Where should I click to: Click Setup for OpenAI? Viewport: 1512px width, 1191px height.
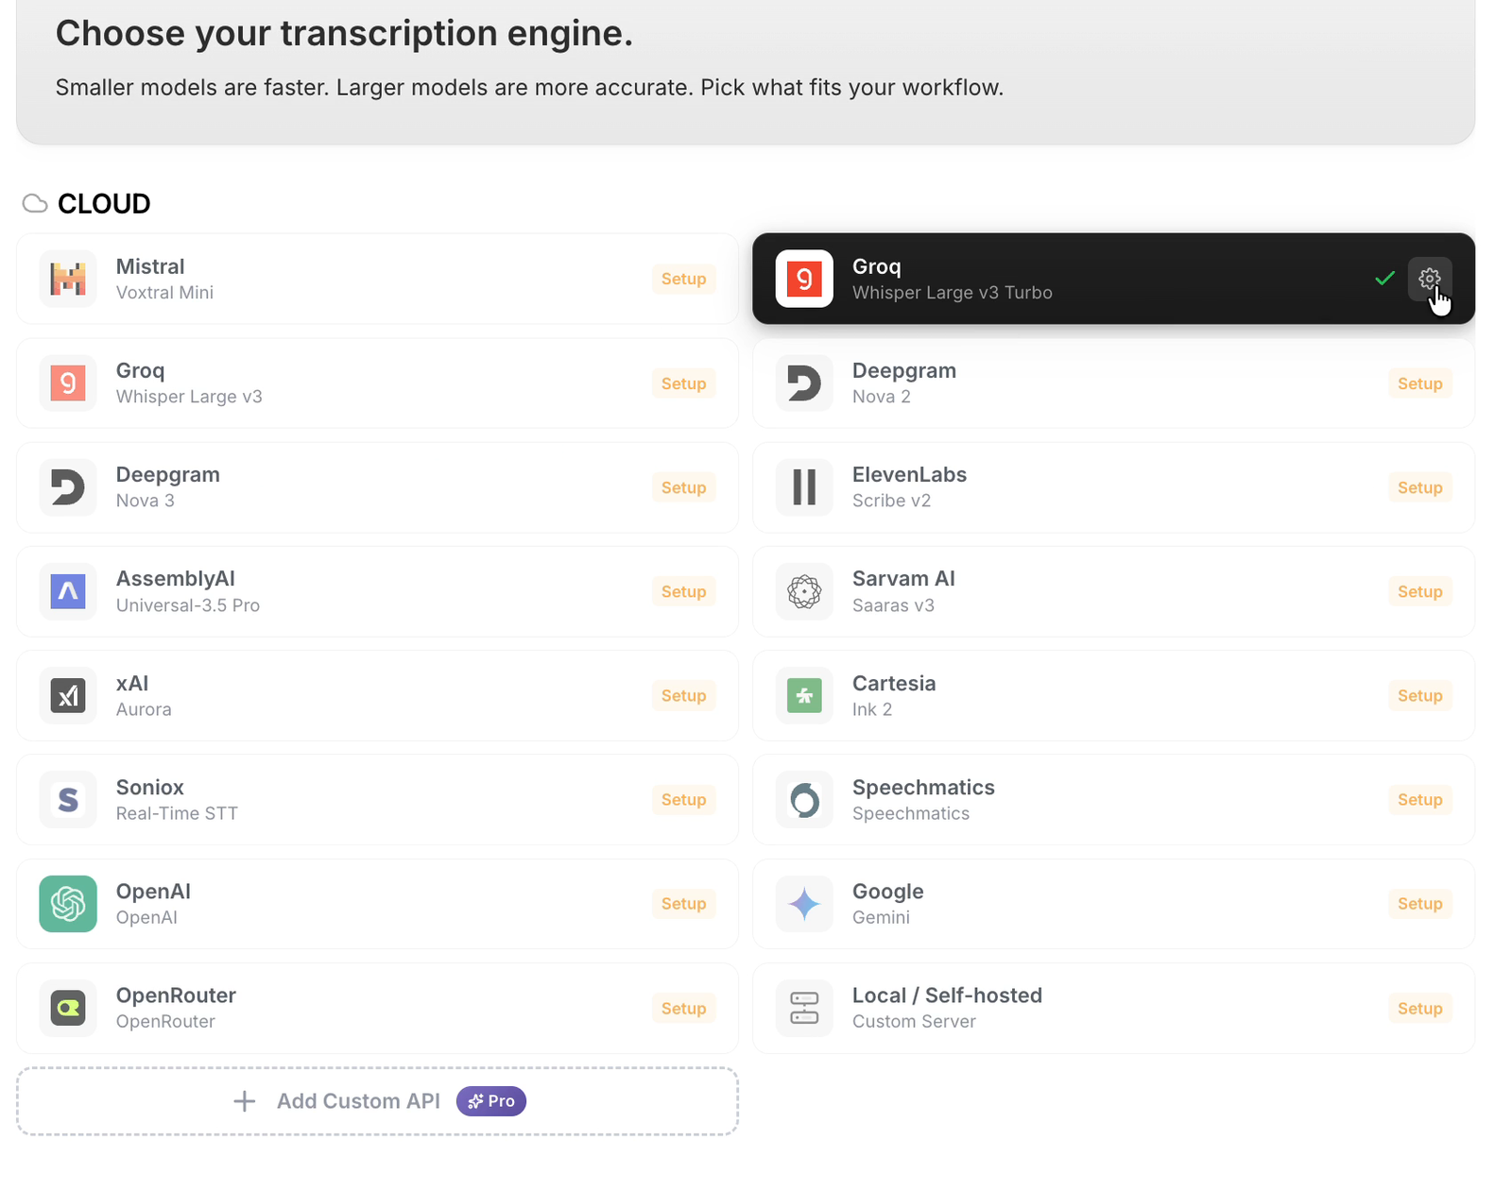(683, 904)
